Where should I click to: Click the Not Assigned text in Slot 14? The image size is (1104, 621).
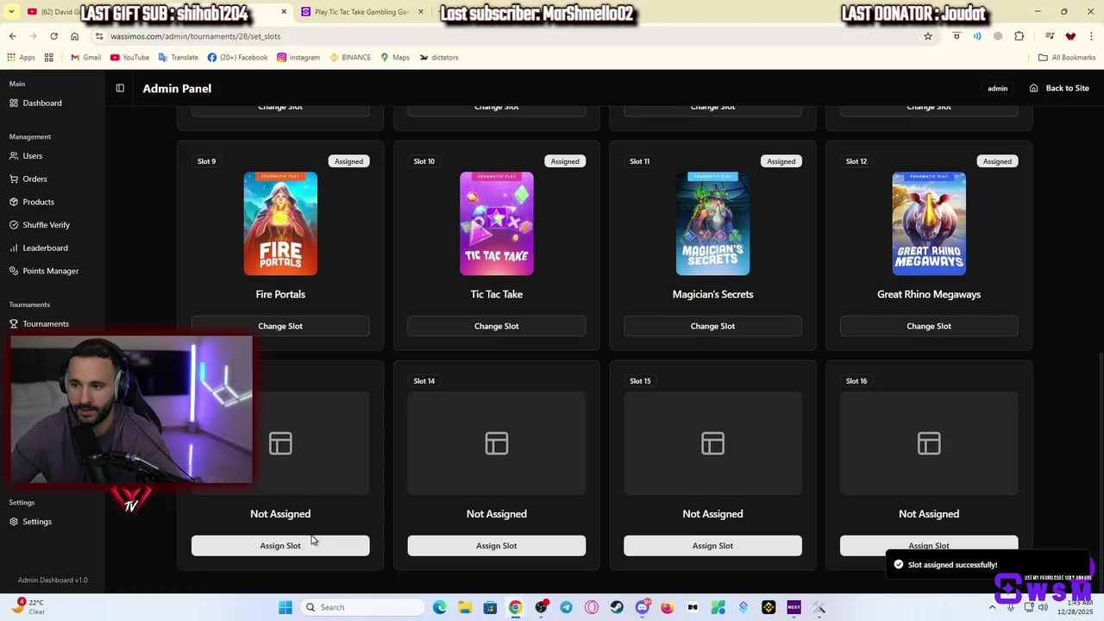497,514
